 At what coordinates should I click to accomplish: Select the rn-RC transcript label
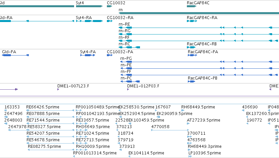click(x=124, y=44)
